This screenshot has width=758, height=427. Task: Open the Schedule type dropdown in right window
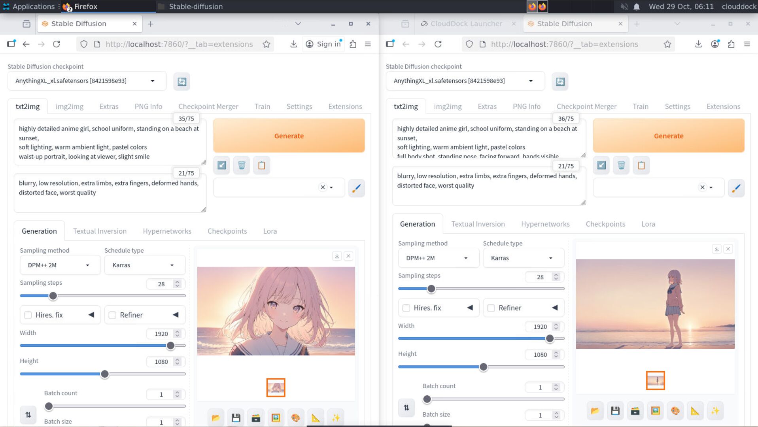click(x=522, y=258)
